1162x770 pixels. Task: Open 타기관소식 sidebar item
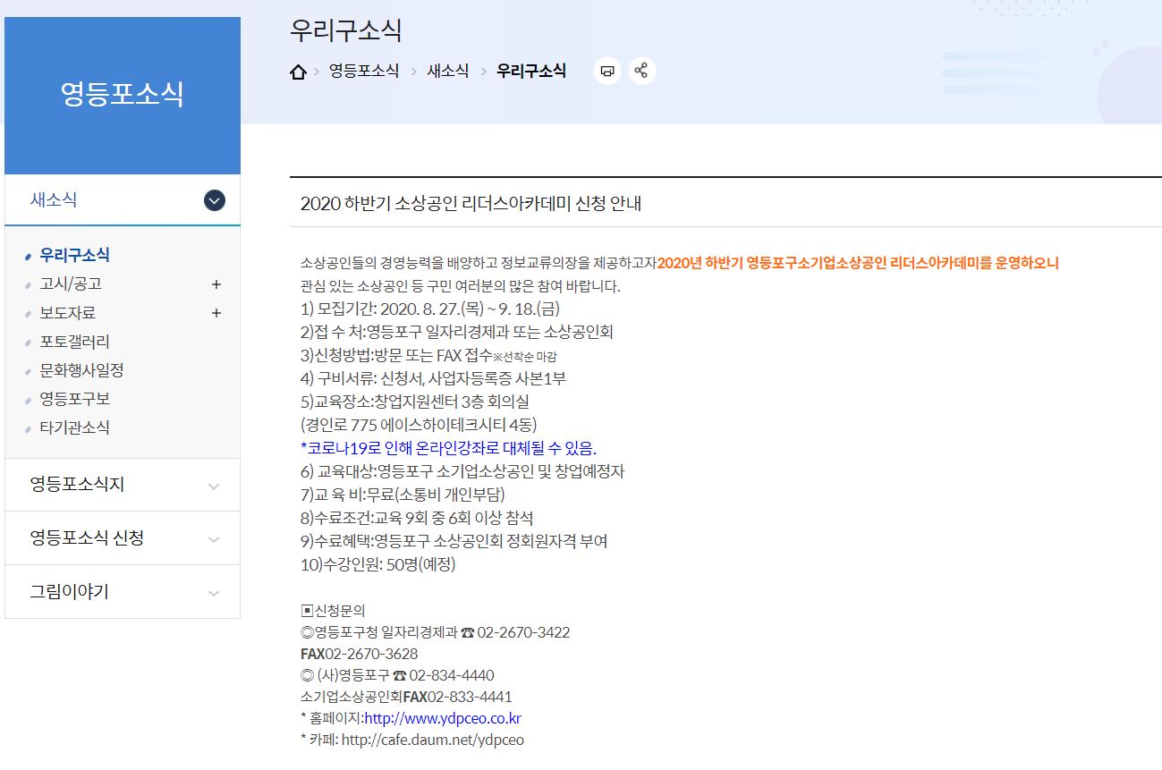coord(75,427)
